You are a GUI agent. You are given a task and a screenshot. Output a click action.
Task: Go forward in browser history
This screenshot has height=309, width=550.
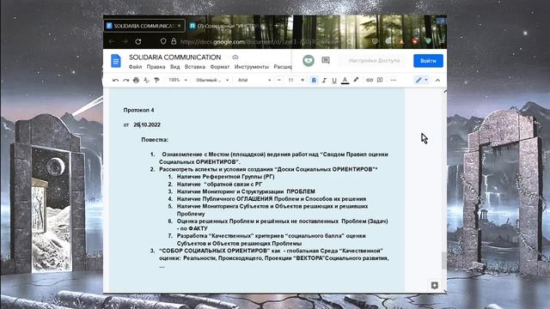pos(125,42)
